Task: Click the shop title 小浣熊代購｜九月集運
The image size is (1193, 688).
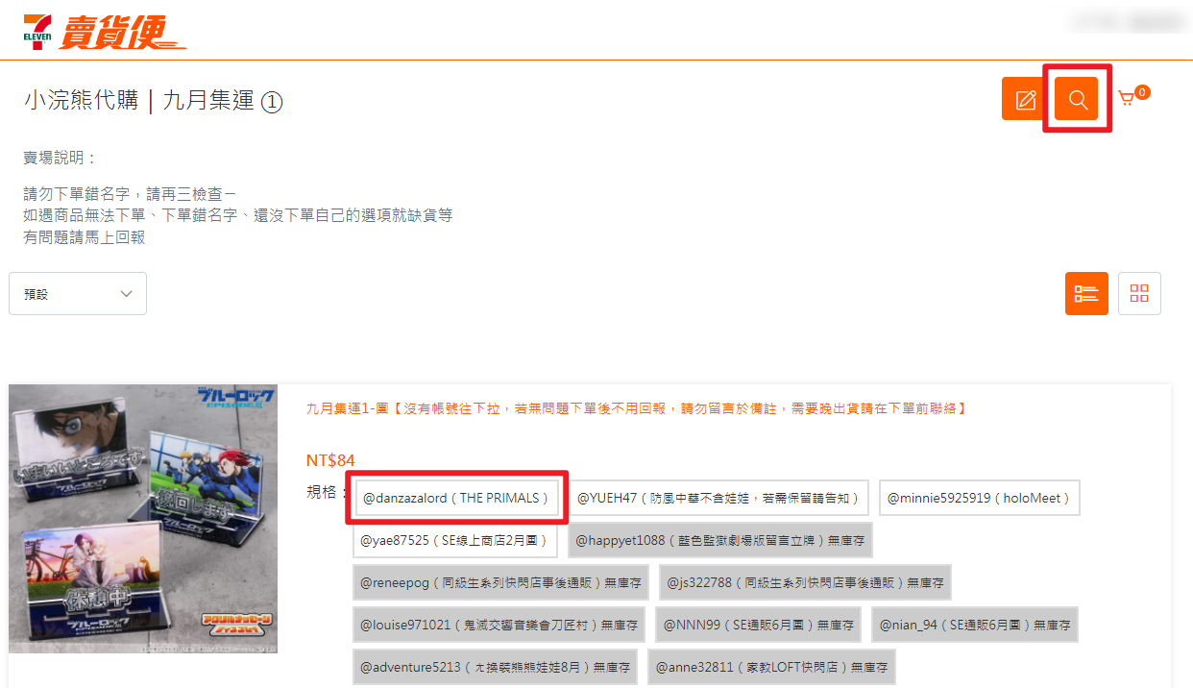Action: (154, 100)
